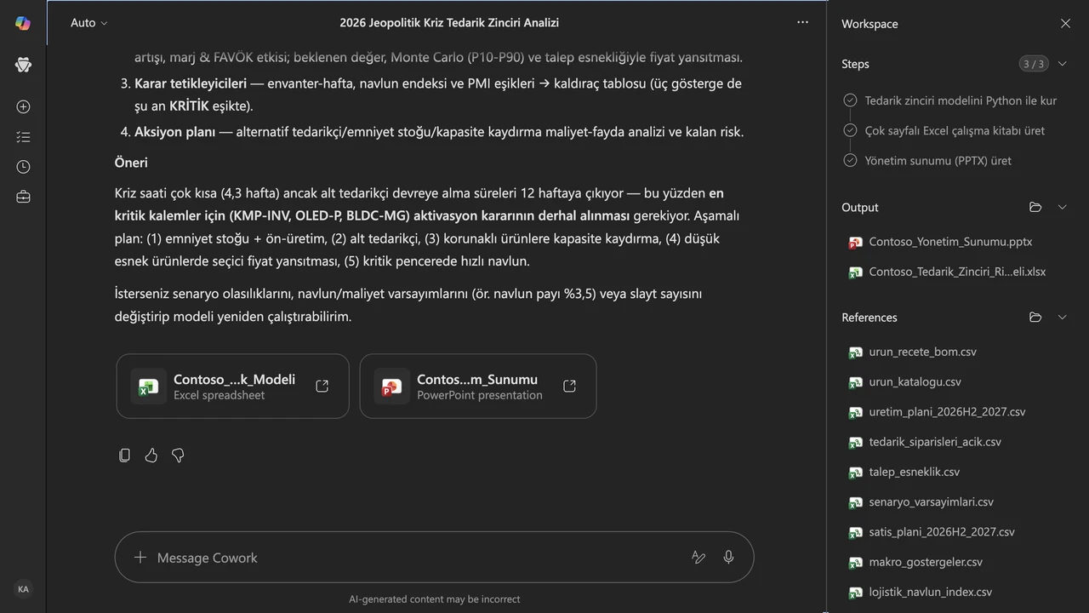Open satis_plani_2026H2_2027.csv reference file
The image size is (1089, 613).
click(x=941, y=531)
